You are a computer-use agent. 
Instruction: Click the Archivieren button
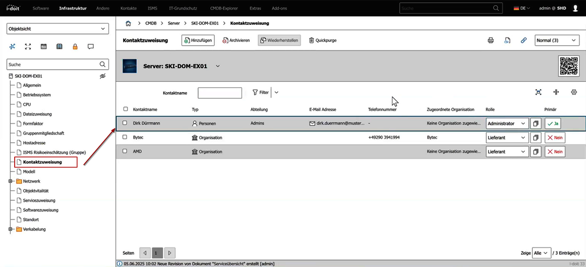click(x=236, y=40)
